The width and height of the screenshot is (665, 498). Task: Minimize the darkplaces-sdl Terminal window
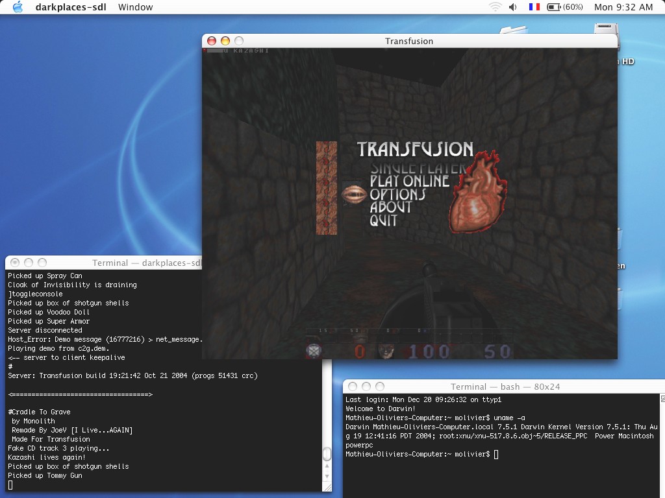point(29,263)
